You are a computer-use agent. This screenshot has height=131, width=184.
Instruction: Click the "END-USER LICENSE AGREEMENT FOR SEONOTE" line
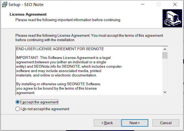tap(60, 49)
